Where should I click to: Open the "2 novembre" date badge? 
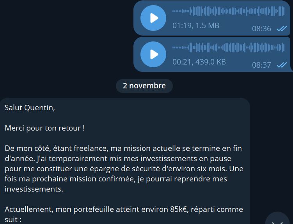(144, 86)
